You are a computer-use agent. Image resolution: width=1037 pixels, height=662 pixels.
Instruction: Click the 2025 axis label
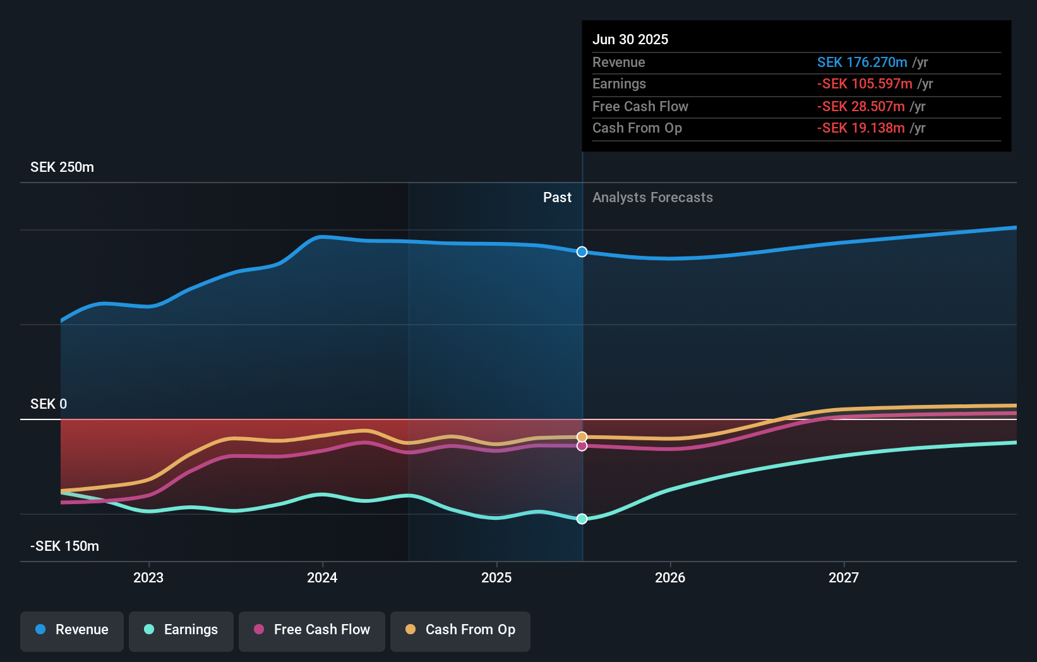coord(496,577)
